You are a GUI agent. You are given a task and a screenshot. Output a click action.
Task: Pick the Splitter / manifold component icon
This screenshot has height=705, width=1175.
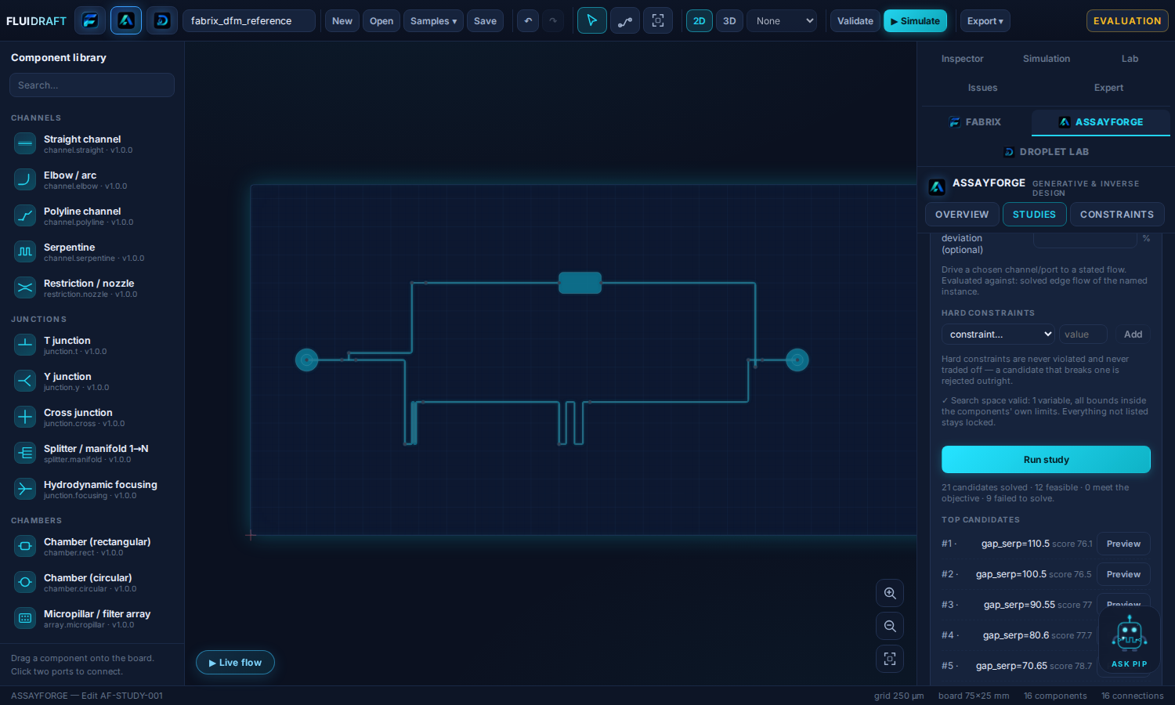pyautogui.click(x=25, y=453)
